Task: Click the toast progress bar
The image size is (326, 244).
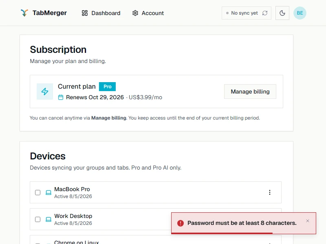Action: pos(222,233)
